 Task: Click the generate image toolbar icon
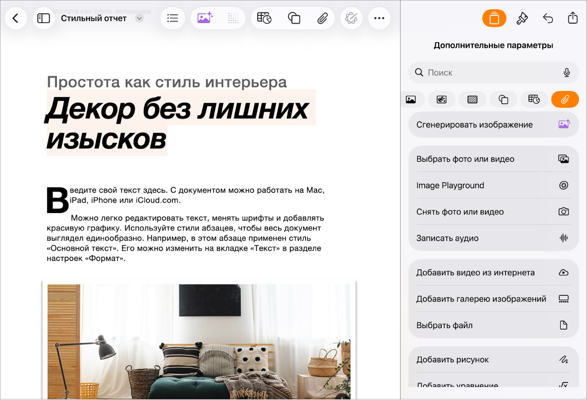pos(205,18)
